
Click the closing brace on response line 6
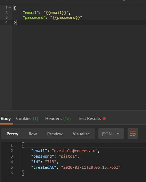click(23, 173)
